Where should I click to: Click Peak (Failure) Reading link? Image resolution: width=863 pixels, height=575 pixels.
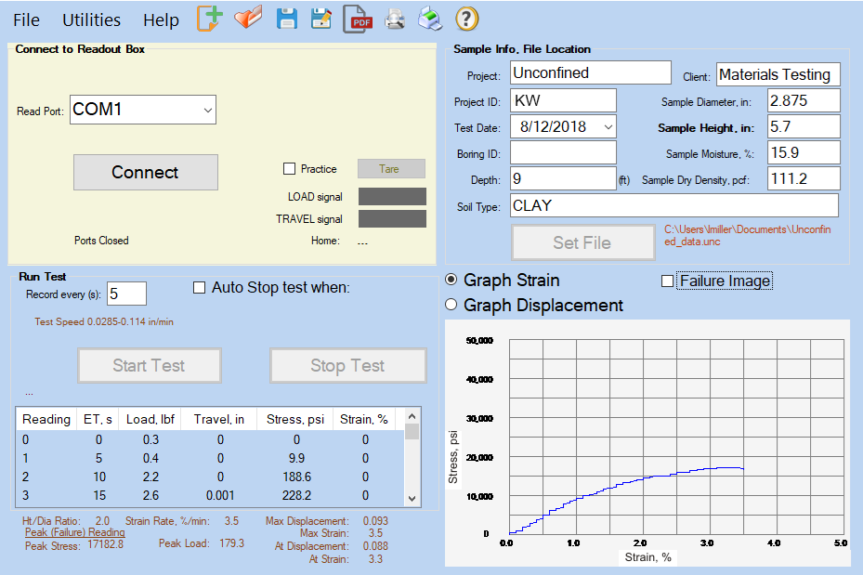point(75,532)
